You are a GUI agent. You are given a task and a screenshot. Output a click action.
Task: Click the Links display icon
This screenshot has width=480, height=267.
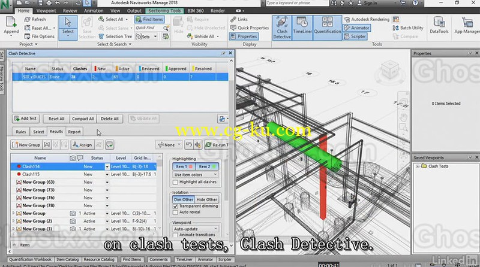coord(233,19)
